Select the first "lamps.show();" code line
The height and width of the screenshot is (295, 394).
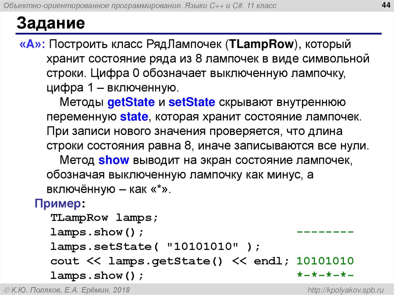[97, 232]
